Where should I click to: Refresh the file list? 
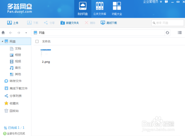(167, 33)
